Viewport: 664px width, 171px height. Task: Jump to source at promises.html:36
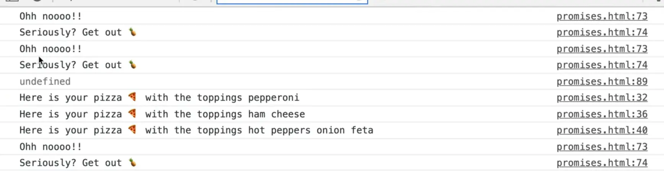click(602, 114)
